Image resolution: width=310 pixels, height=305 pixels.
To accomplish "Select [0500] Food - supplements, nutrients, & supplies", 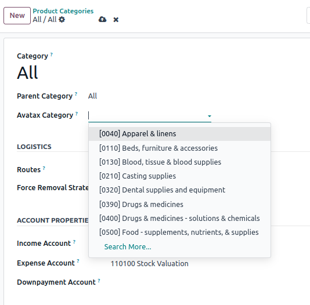I will (179, 233).
